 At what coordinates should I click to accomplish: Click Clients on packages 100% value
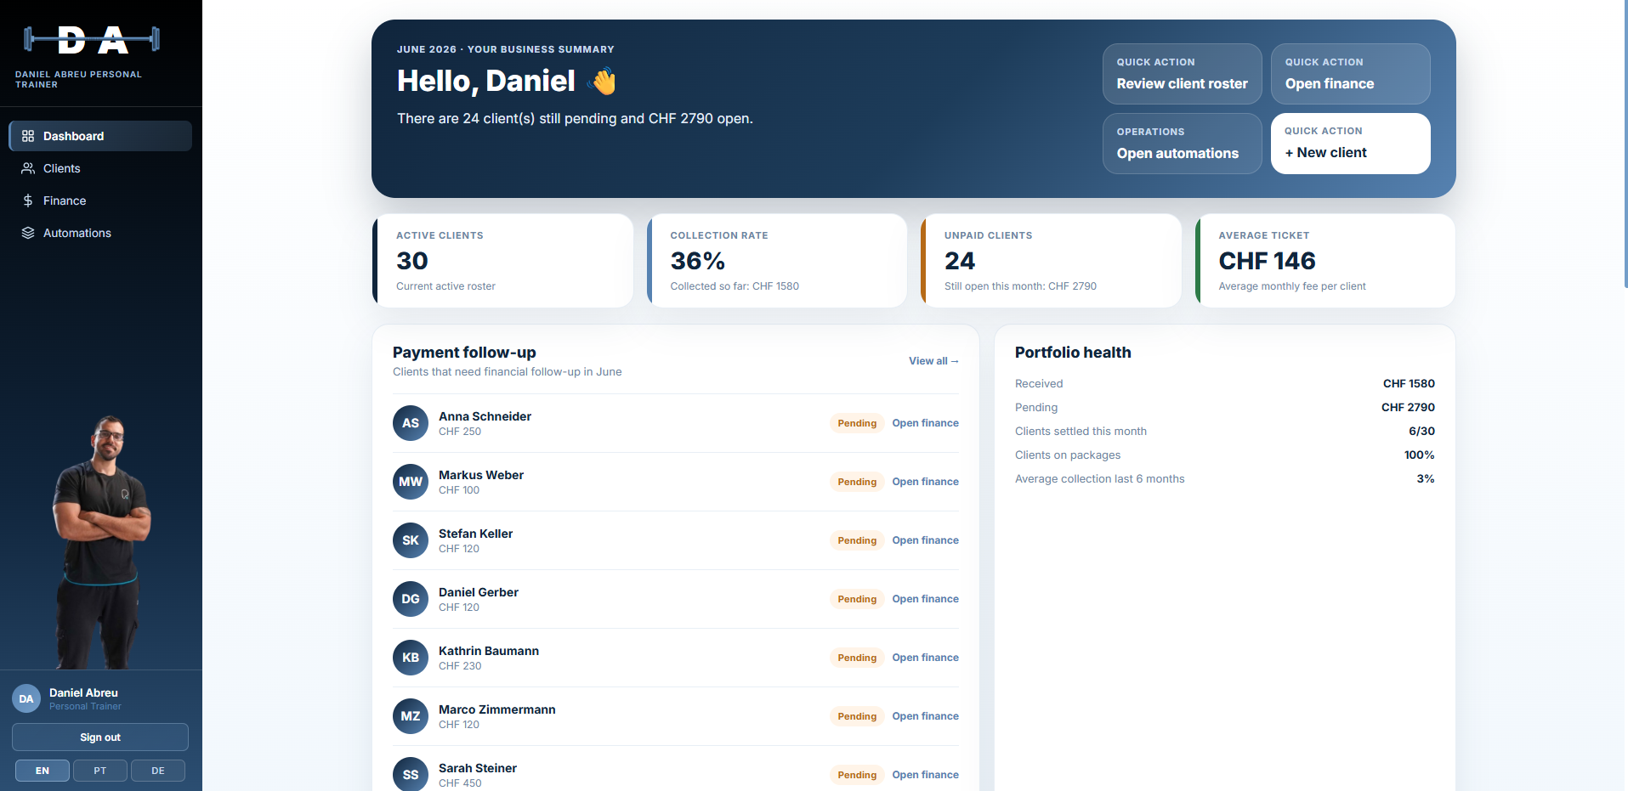point(1420,455)
